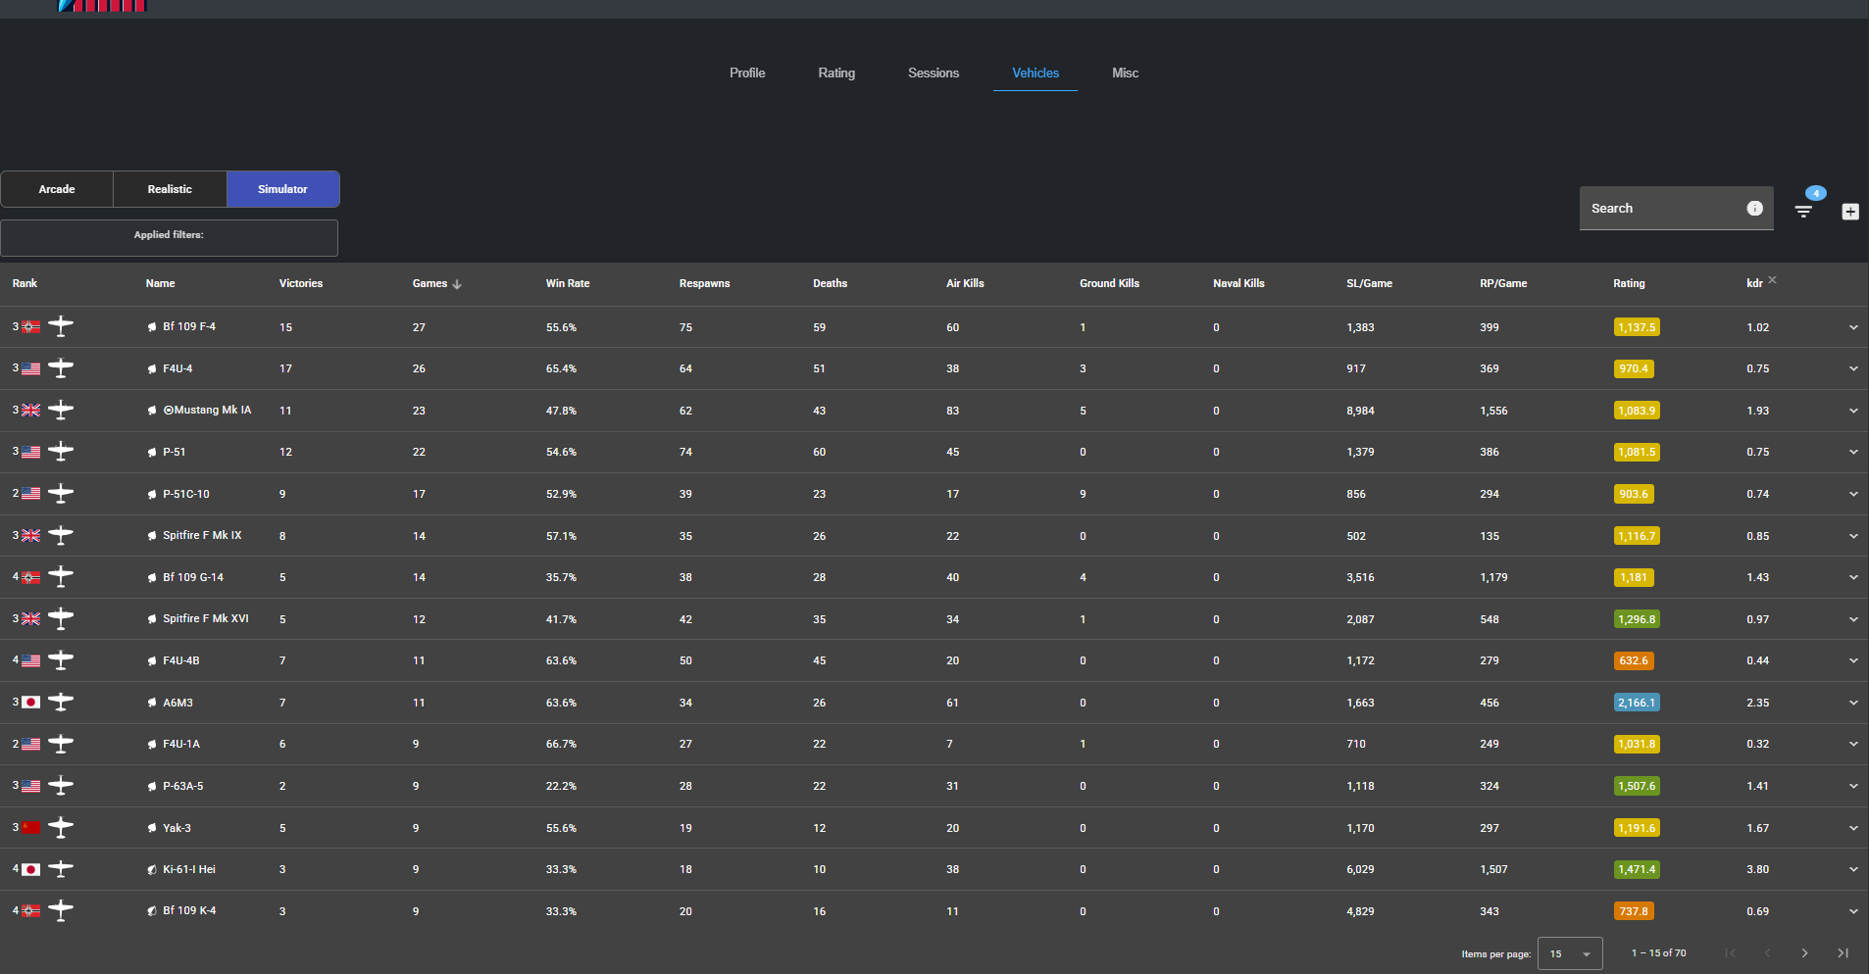Jump to the first page

tap(1731, 953)
